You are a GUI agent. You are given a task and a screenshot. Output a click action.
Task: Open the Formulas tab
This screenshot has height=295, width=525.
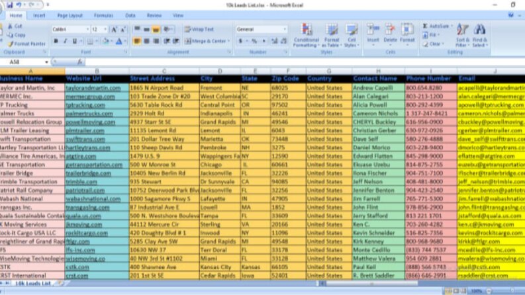(103, 15)
